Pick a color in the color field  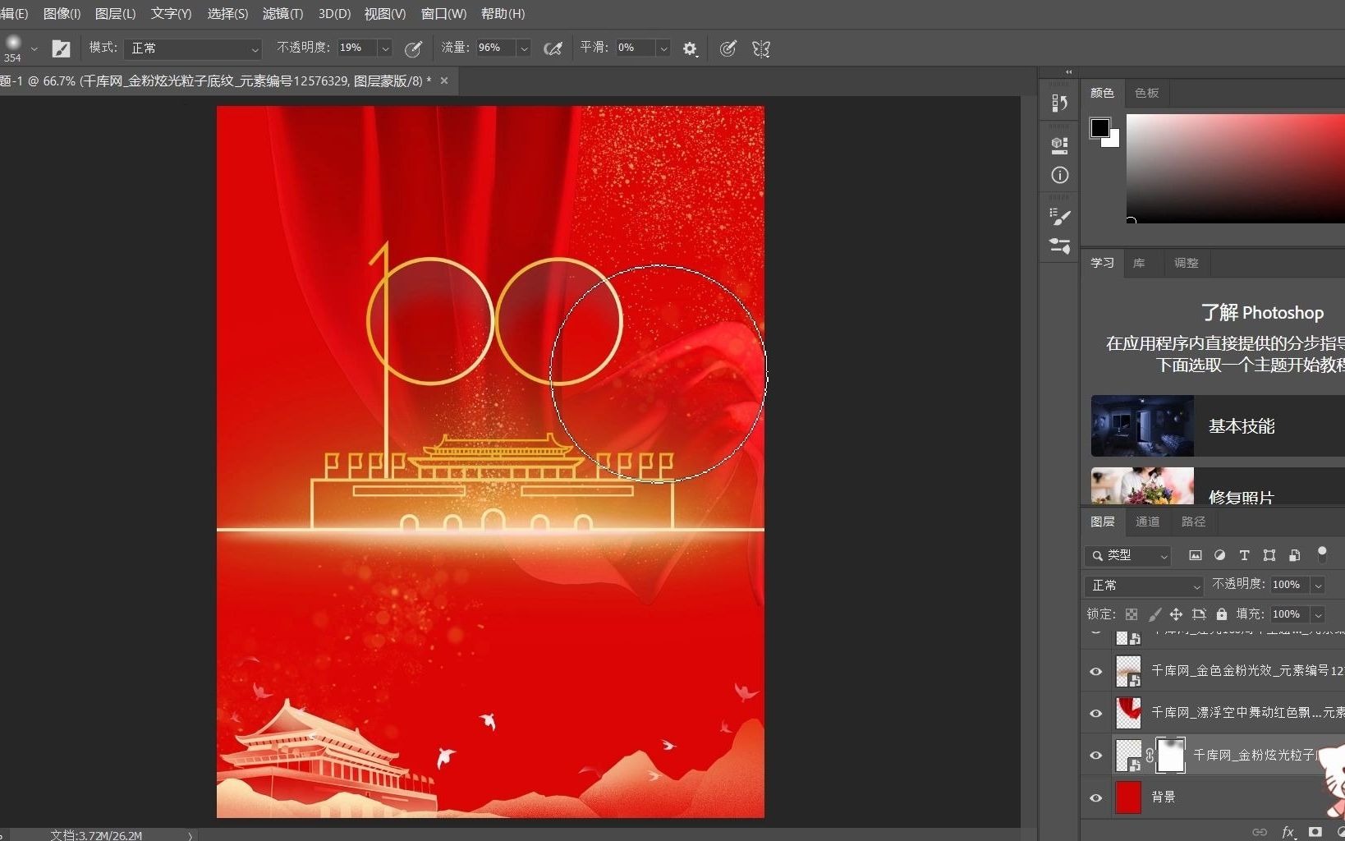(x=1235, y=168)
